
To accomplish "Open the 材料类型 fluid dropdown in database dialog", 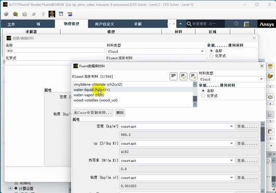I will point(232,79).
